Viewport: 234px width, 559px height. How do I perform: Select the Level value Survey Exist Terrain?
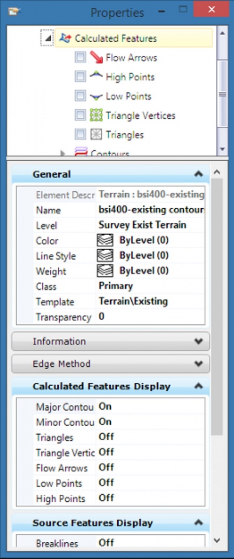pyautogui.click(x=142, y=225)
